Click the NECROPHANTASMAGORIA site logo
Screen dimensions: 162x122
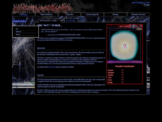pyautogui.click(x=43, y=8)
